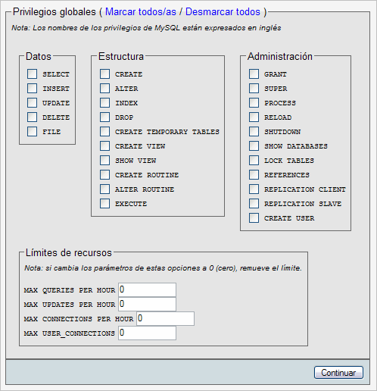377x391 pixels.
Task: Enable the LOCK TABLES checkbox
Action: click(x=254, y=161)
